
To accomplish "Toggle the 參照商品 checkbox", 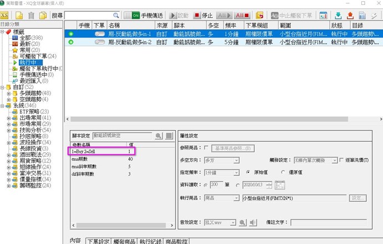I will (206, 148).
